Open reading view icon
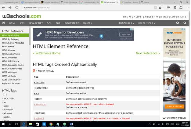Viewport: 191px width, 129px height. point(156,8)
